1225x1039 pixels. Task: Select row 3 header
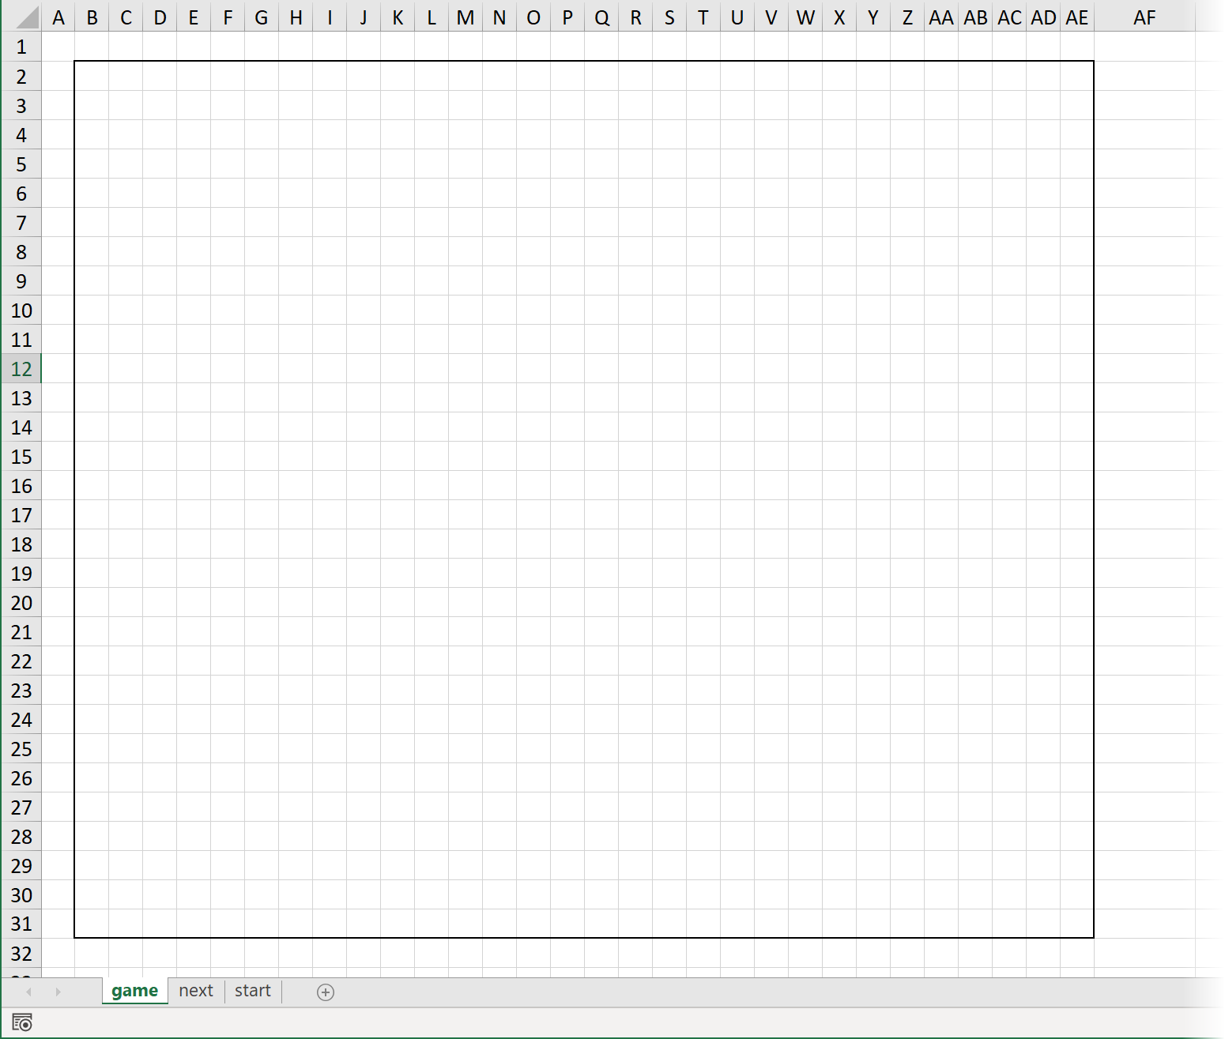pyautogui.click(x=21, y=105)
